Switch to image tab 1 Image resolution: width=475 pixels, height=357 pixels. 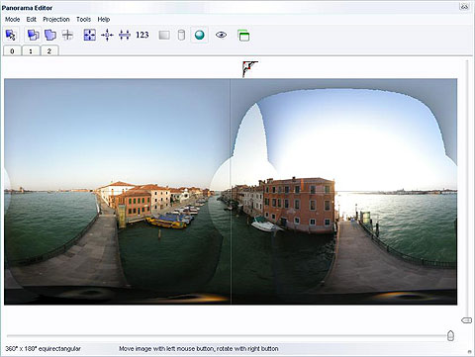(x=31, y=51)
